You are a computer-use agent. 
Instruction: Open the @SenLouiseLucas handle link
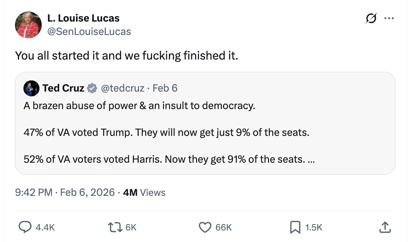point(89,32)
